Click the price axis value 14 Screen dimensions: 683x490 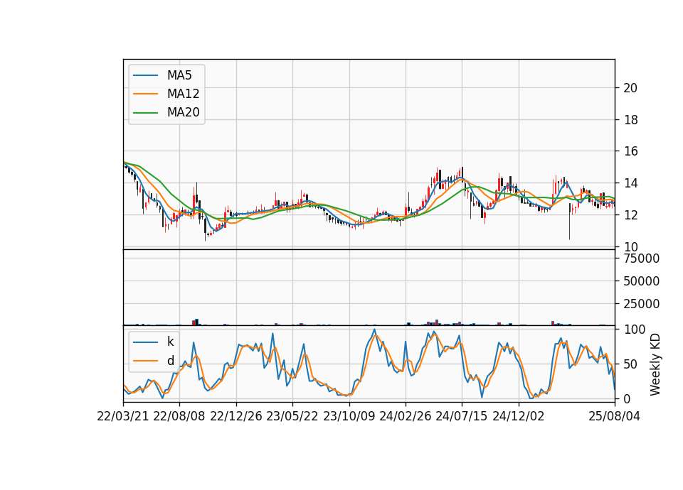click(630, 183)
